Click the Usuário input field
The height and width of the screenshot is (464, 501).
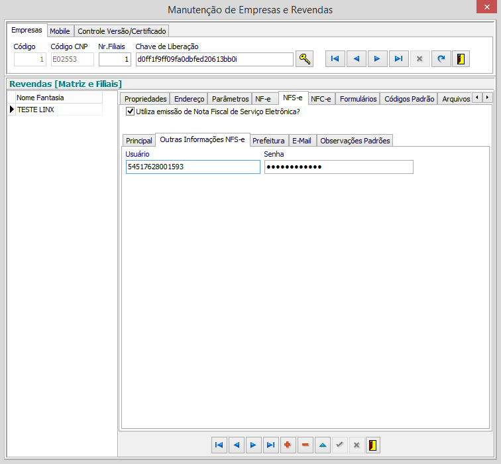pyautogui.click(x=193, y=167)
